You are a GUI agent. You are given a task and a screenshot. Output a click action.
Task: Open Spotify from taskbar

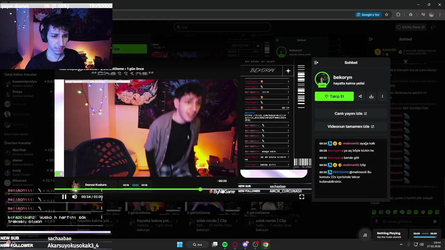click(225, 244)
